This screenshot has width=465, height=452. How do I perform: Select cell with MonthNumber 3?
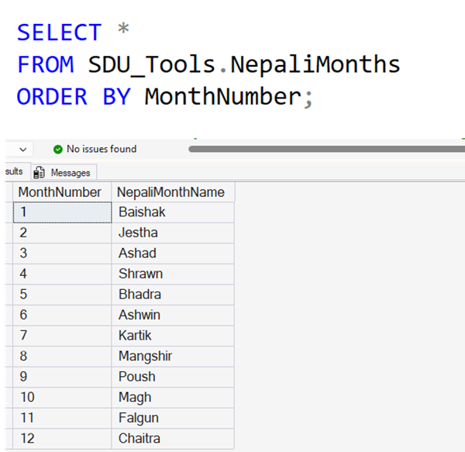pos(62,254)
